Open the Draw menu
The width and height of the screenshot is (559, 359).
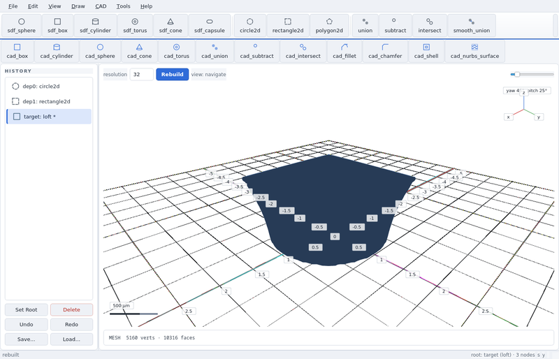pyautogui.click(x=78, y=6)
